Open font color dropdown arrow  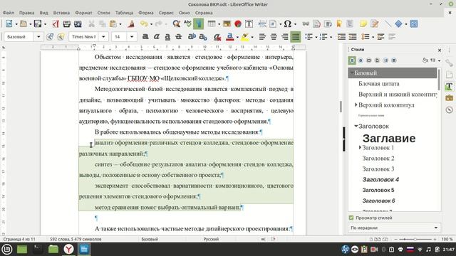pos(237,37)
